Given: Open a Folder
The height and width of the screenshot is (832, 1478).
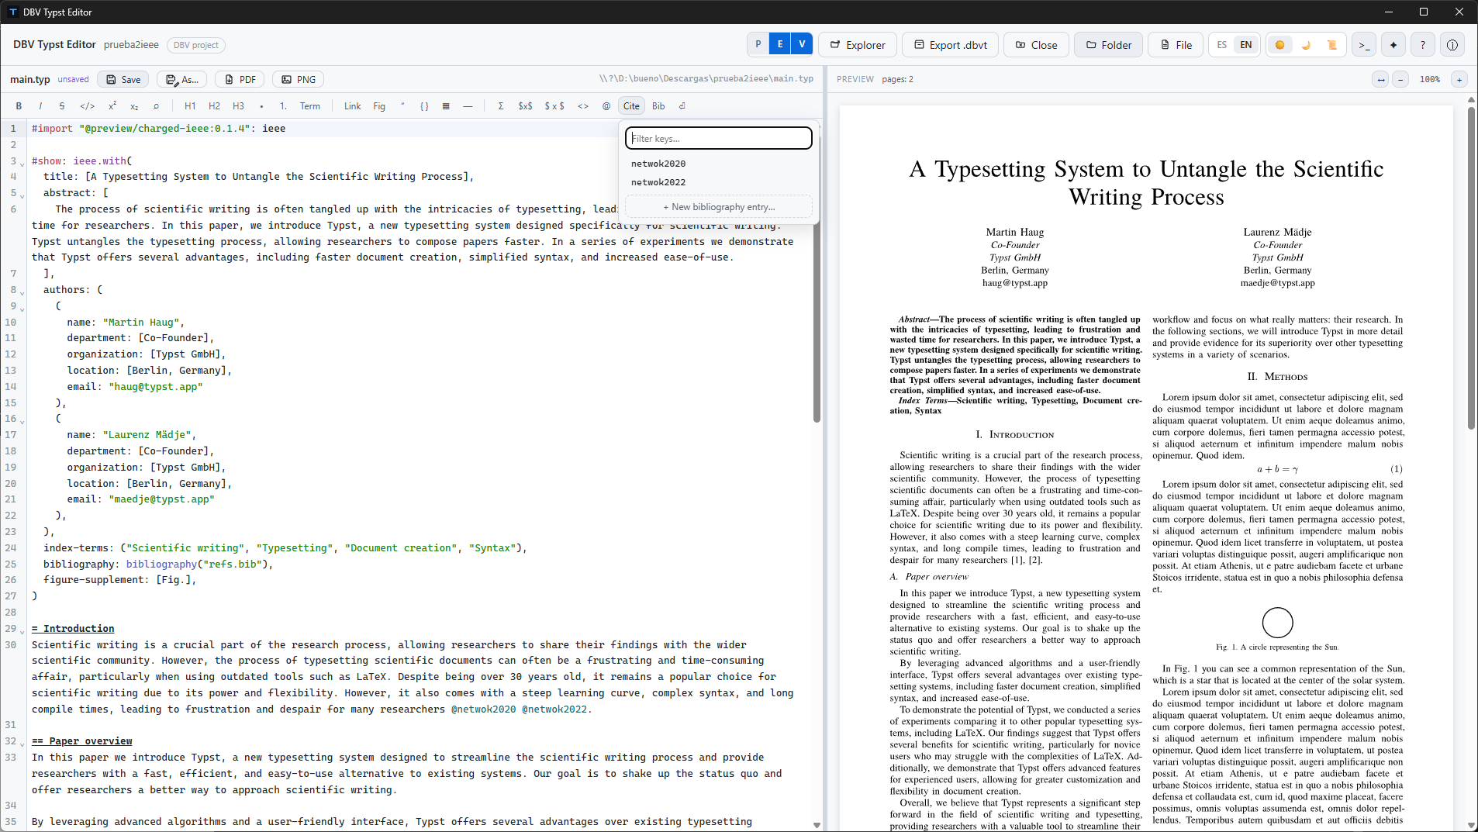Looking at the screenshot, I should click(1109, 45).
